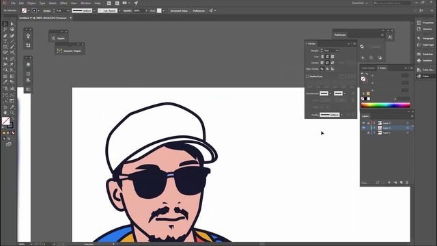Viewport: 437px width, 246px height.
Task: Align stroke to center
Action: click(322, 69)
